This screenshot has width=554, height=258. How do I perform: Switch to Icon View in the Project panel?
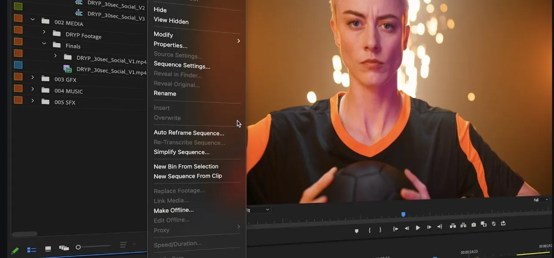[48, 249]
